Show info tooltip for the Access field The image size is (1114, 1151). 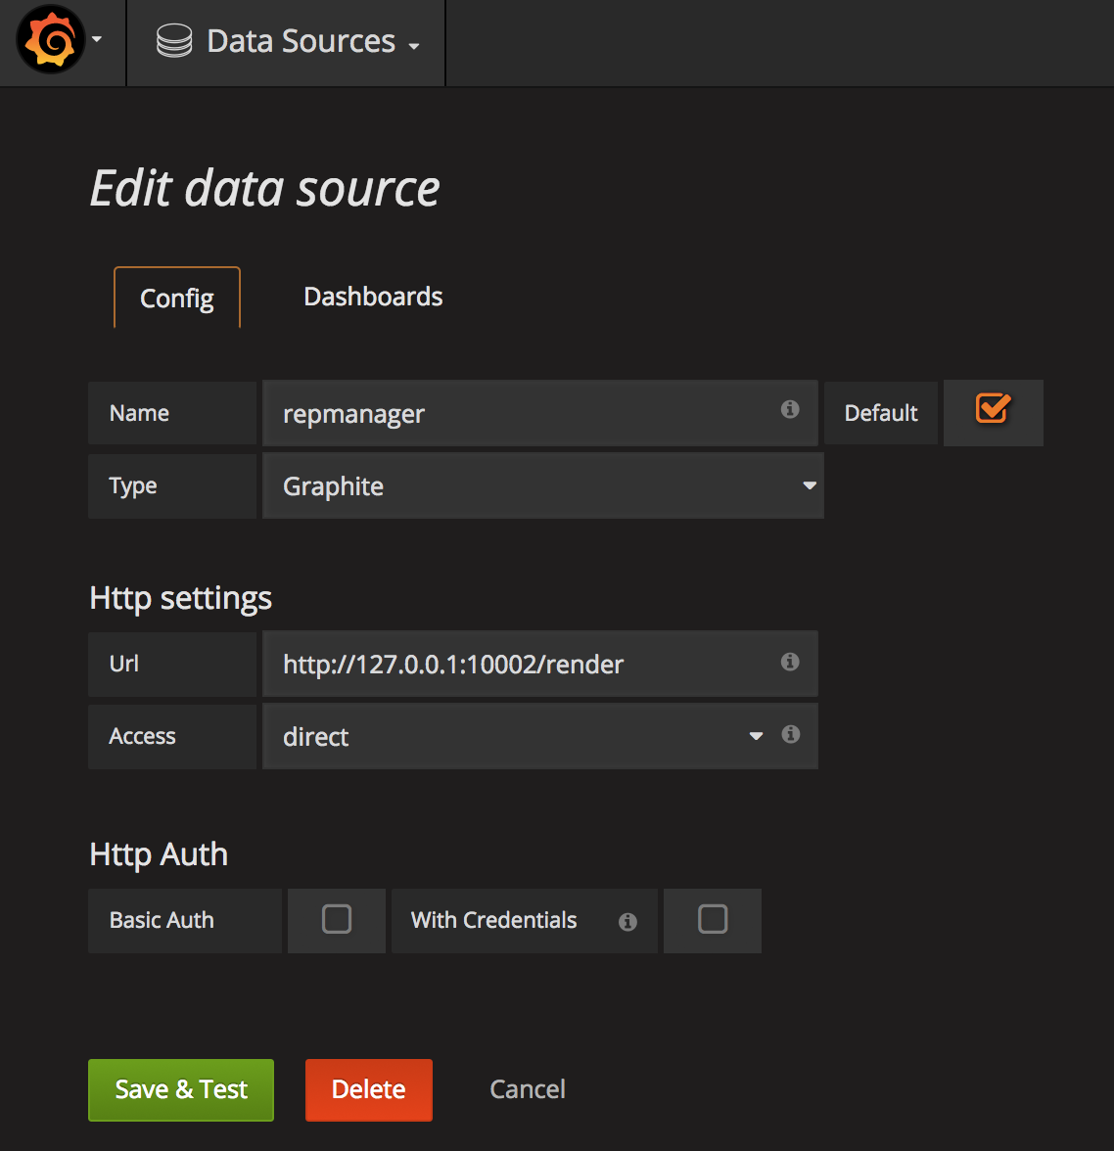tap(791, 734)
